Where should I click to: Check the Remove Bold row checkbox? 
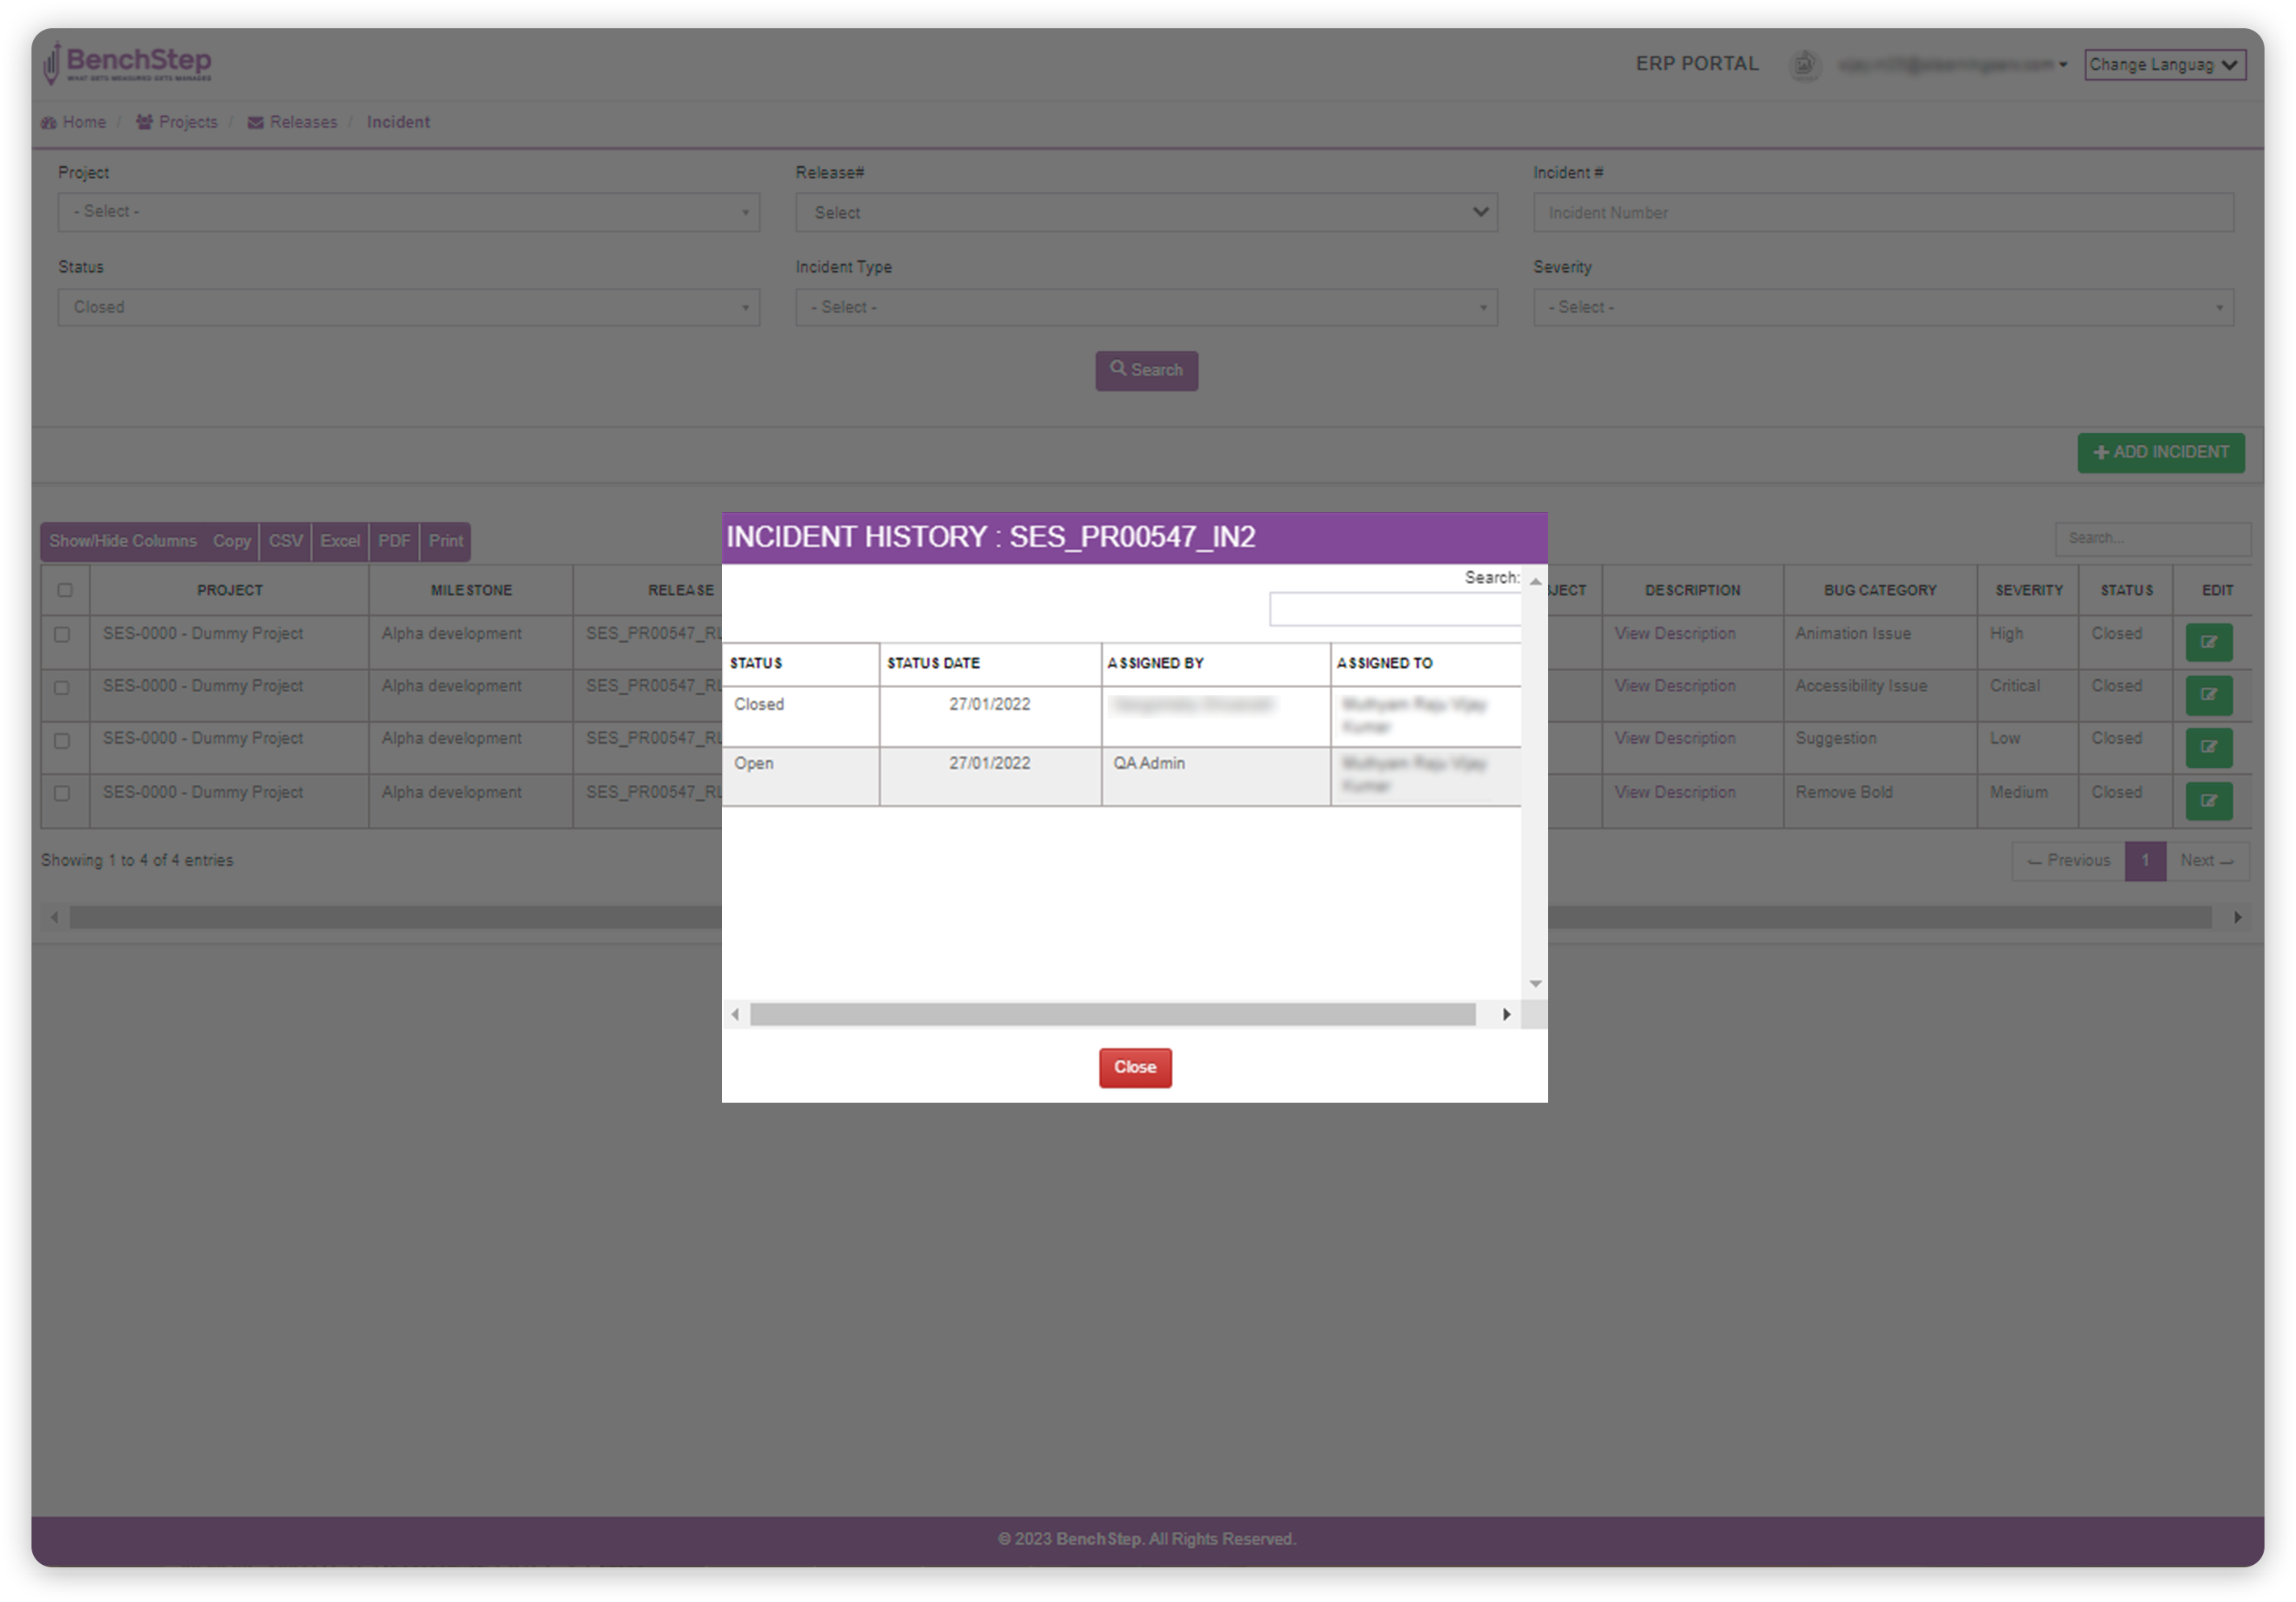click(x=62, y=793)
